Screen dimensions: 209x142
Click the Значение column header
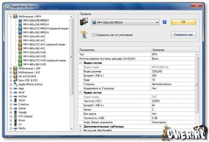pyautogui.click(x=175, y=50)
